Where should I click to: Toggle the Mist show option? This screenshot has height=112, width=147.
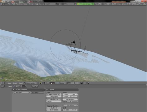[74, 94]
